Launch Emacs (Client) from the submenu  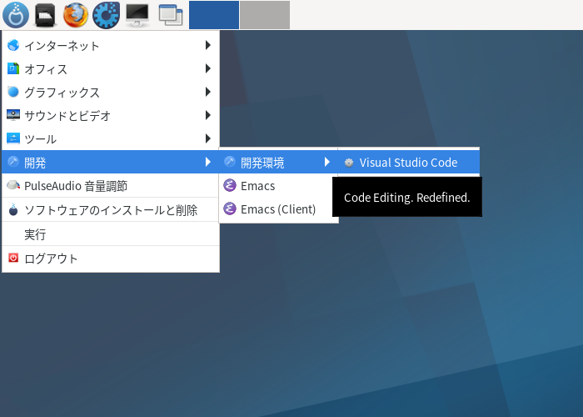click(x=279, y=208)
